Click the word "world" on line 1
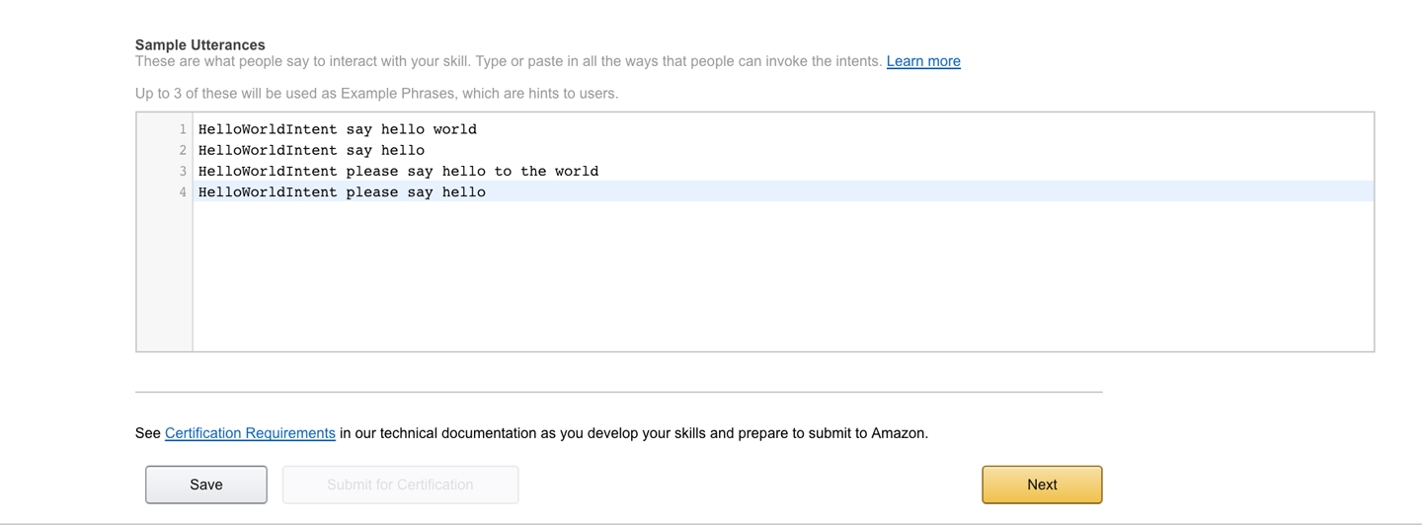This screenshot has width=1422, height=525. 454,129
